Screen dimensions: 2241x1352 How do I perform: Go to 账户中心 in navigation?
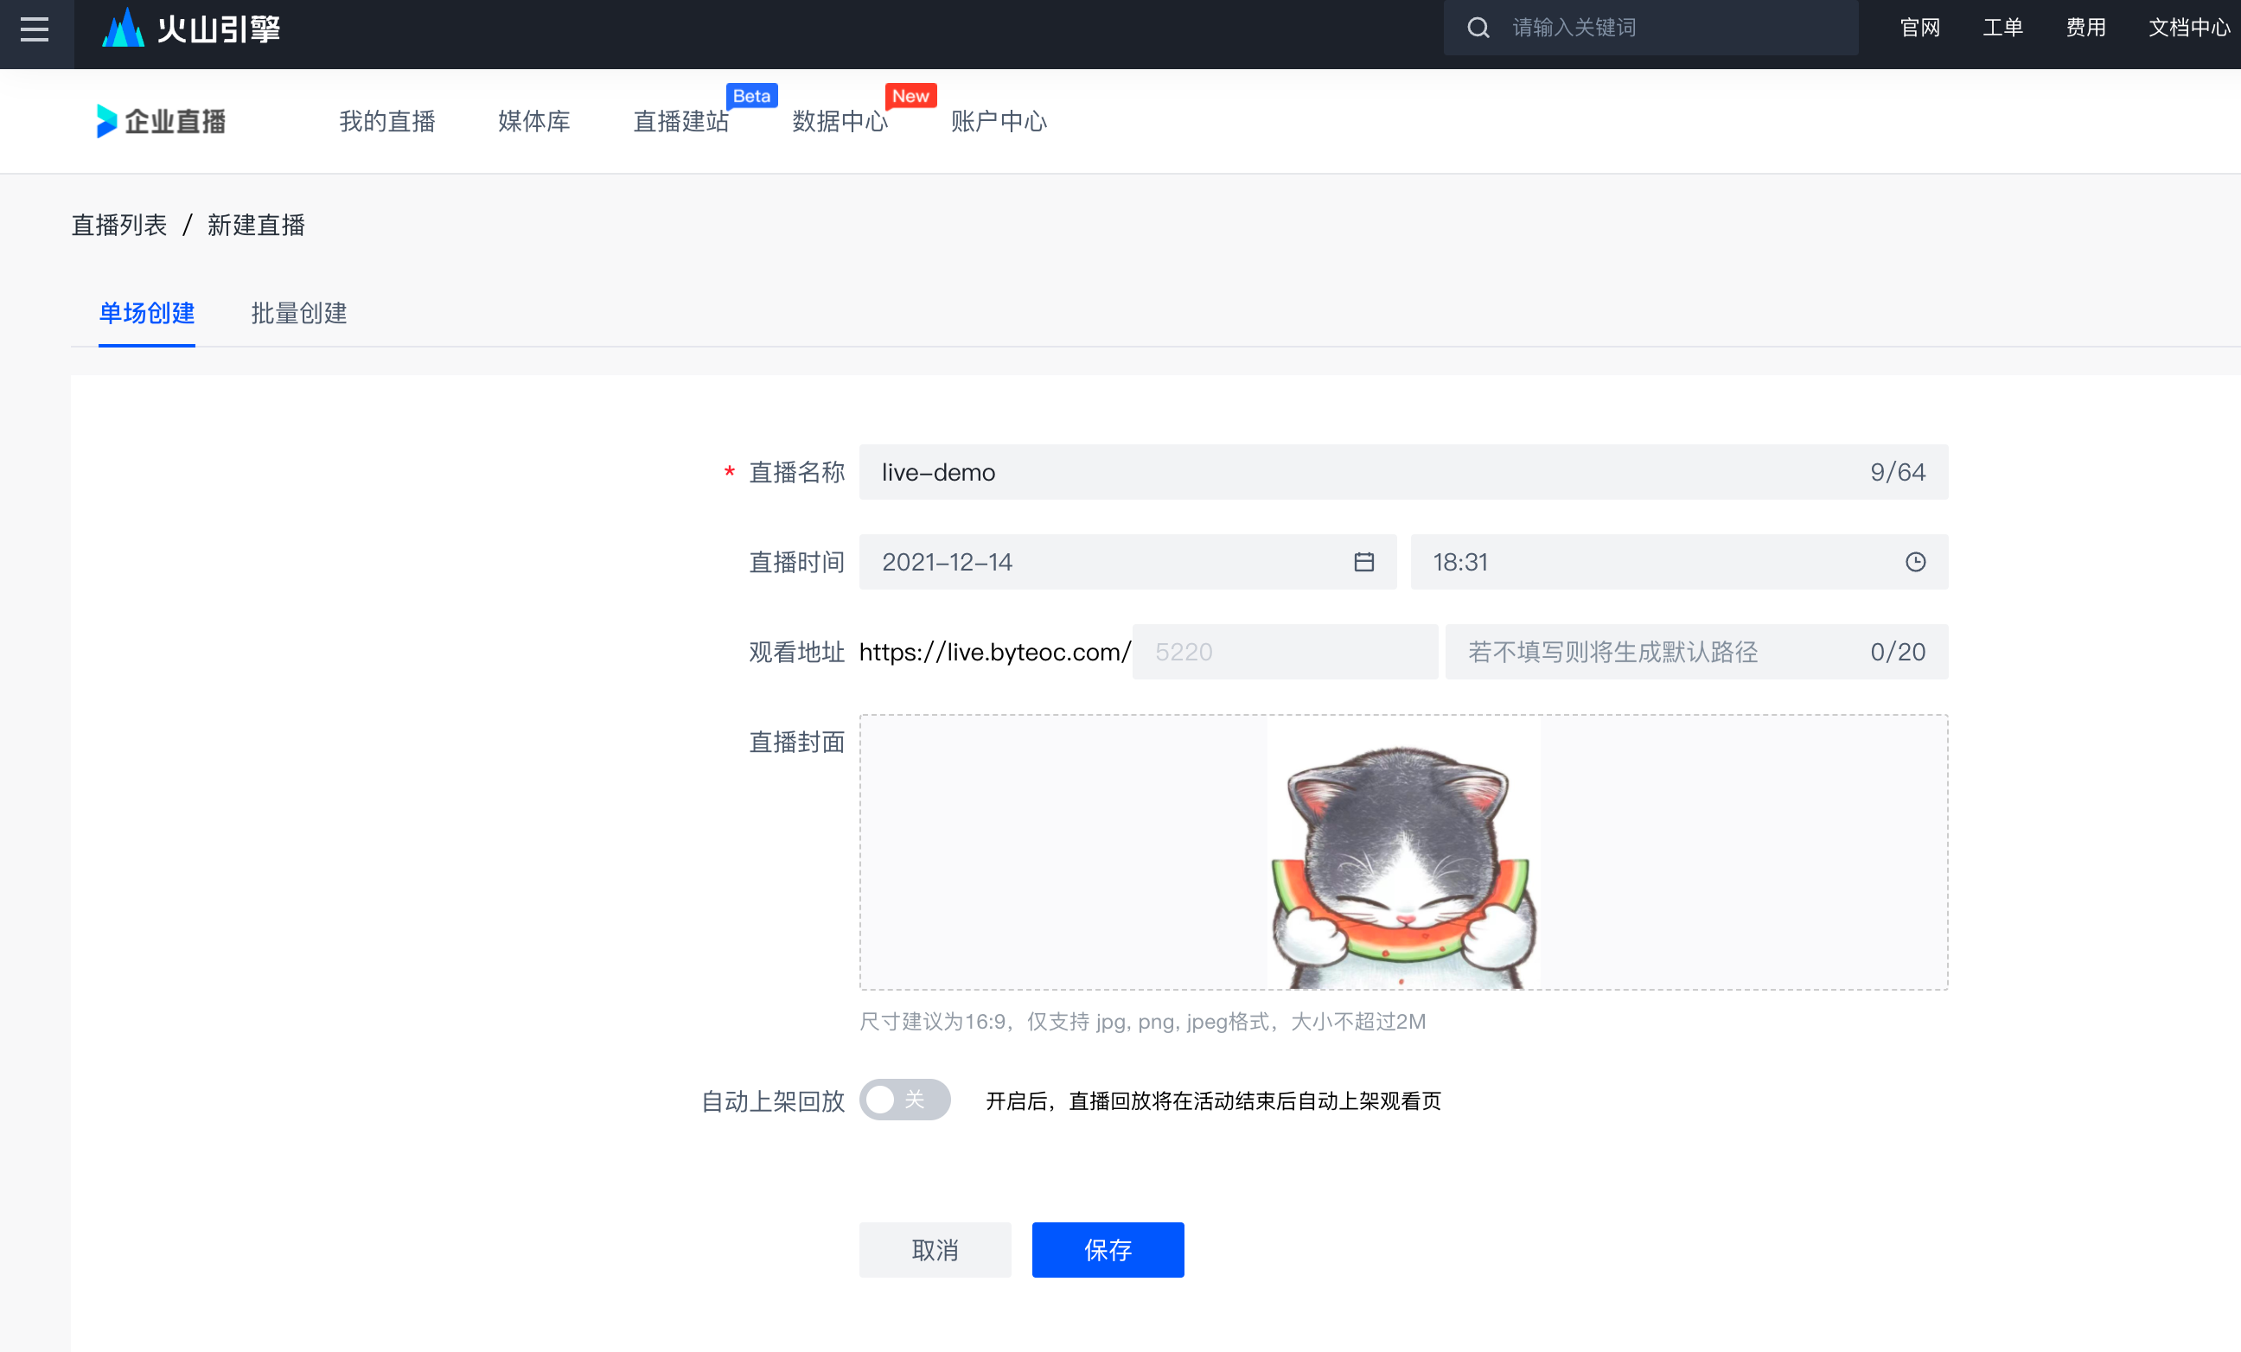click(x=999, y=121)
